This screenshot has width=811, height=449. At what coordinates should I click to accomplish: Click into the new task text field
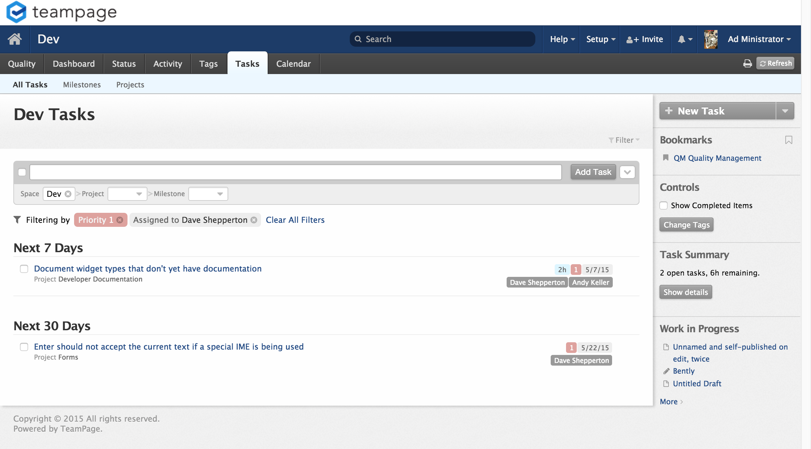(x=295, y=172)
